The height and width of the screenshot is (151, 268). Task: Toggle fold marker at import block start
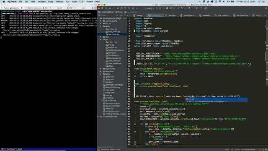(x=135, y=18)
